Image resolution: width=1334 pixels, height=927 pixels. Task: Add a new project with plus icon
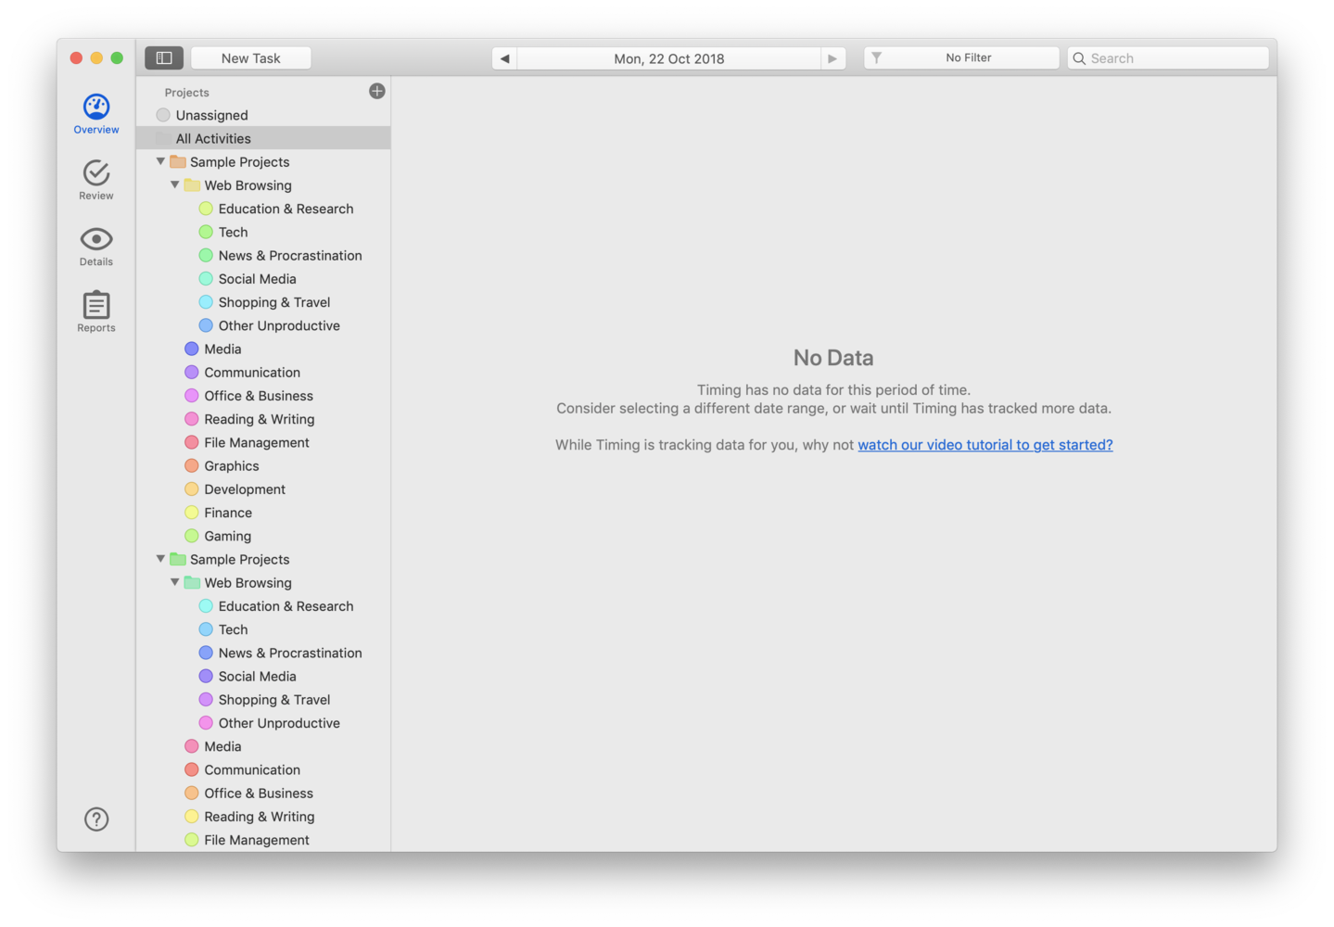tap(376, 91)
